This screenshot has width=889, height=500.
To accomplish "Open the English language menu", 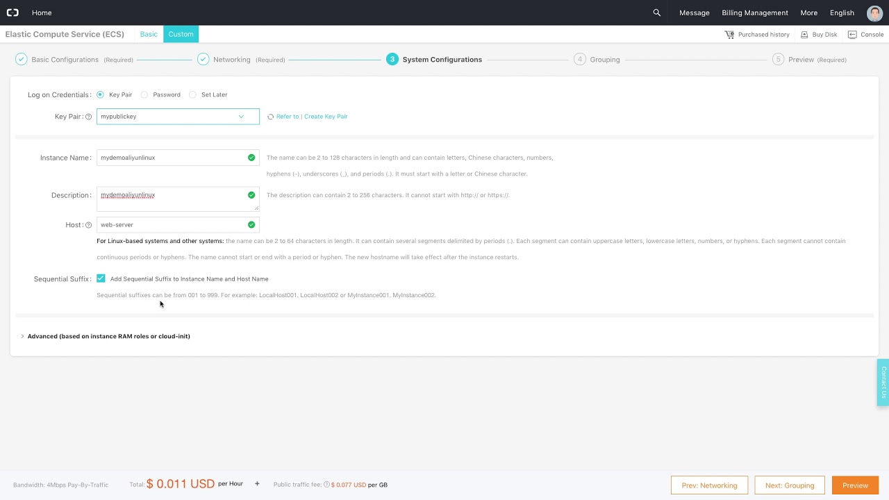I will 842,12.
